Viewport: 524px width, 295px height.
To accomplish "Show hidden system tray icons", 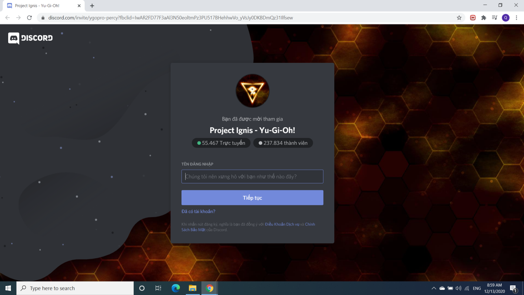I will [434, 288].
